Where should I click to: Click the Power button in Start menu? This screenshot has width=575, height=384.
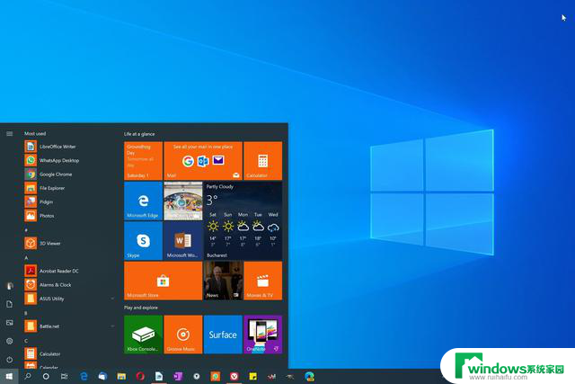coord(10,360)
